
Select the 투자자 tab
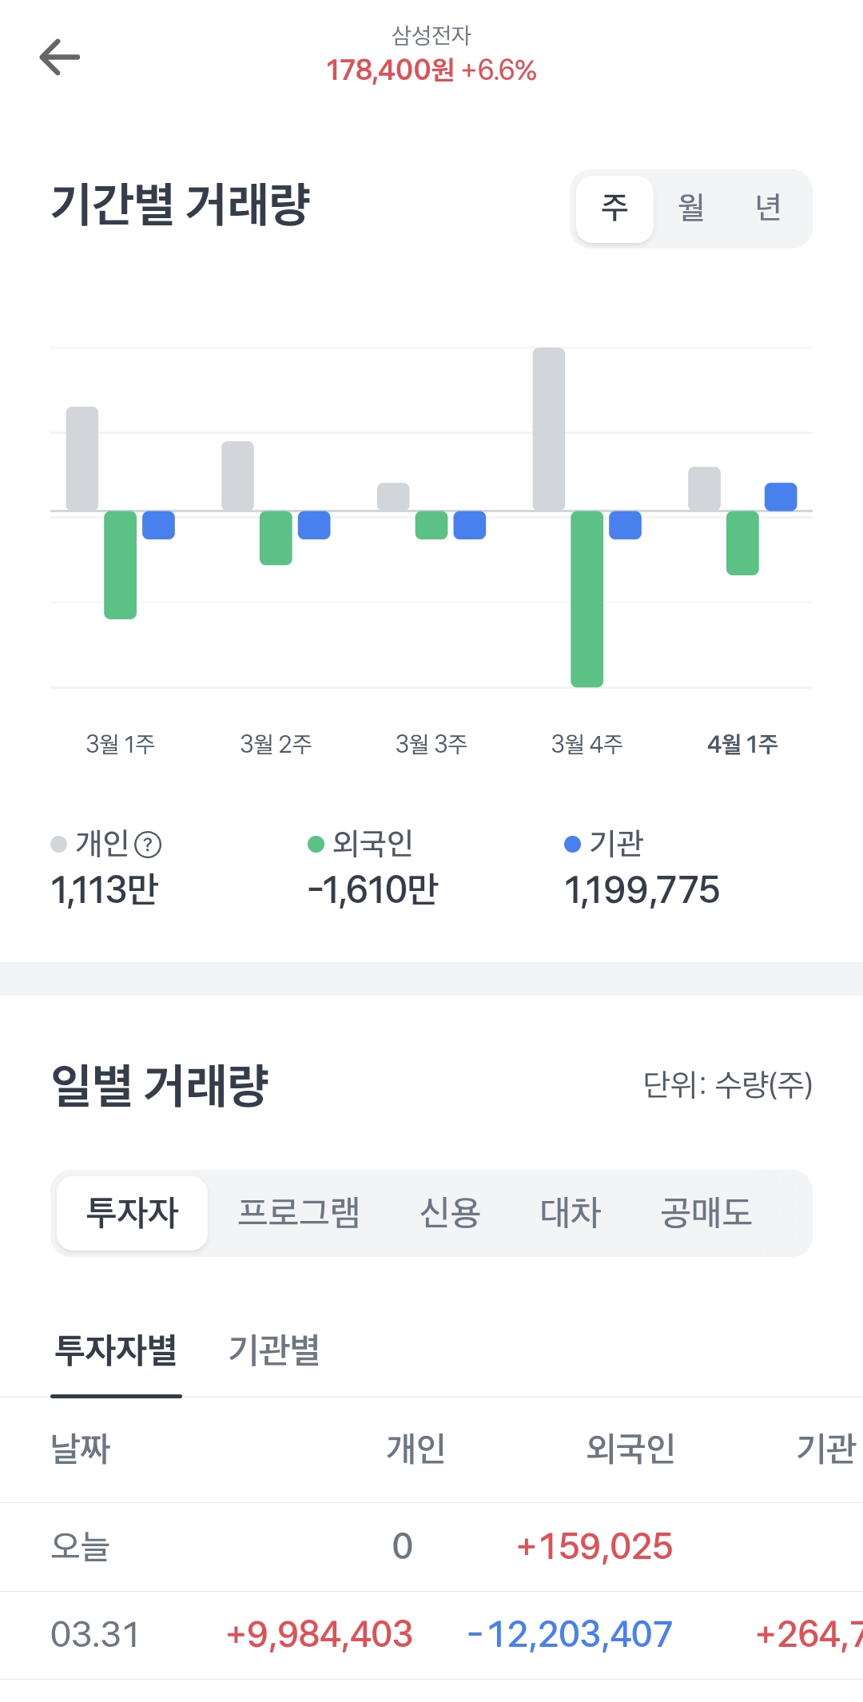(x=133, y=1213)
